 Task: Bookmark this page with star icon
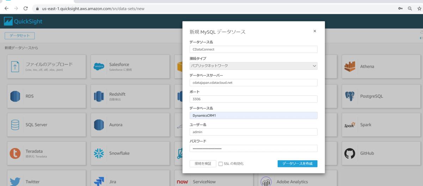coord(419,8)
